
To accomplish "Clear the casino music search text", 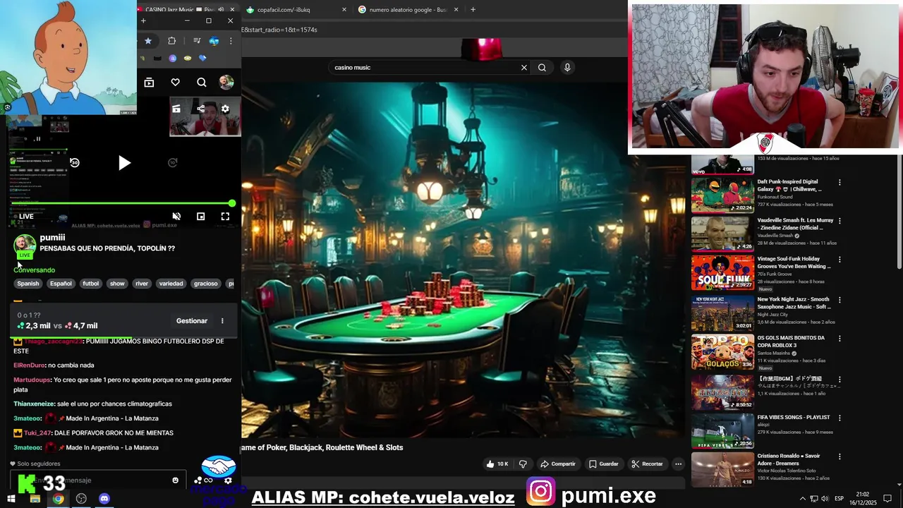I will coord(523,68).
